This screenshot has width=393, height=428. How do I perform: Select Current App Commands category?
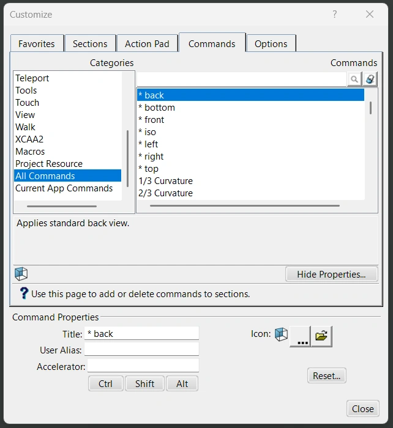(x=64, y=188)
